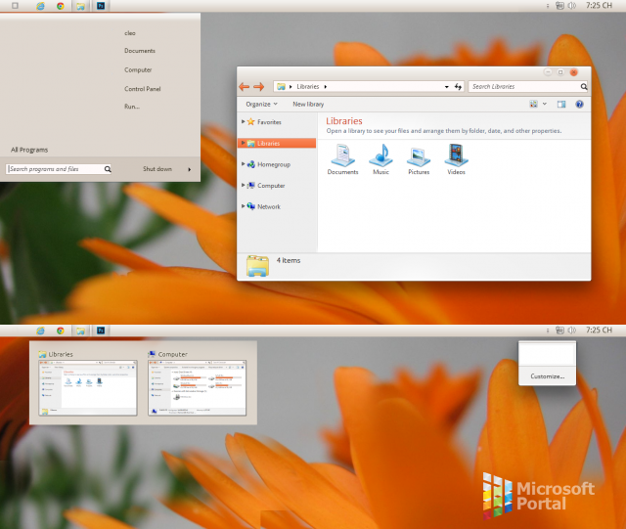
Task: Click New library in Explorer toolbar
Action: (308, 105)
